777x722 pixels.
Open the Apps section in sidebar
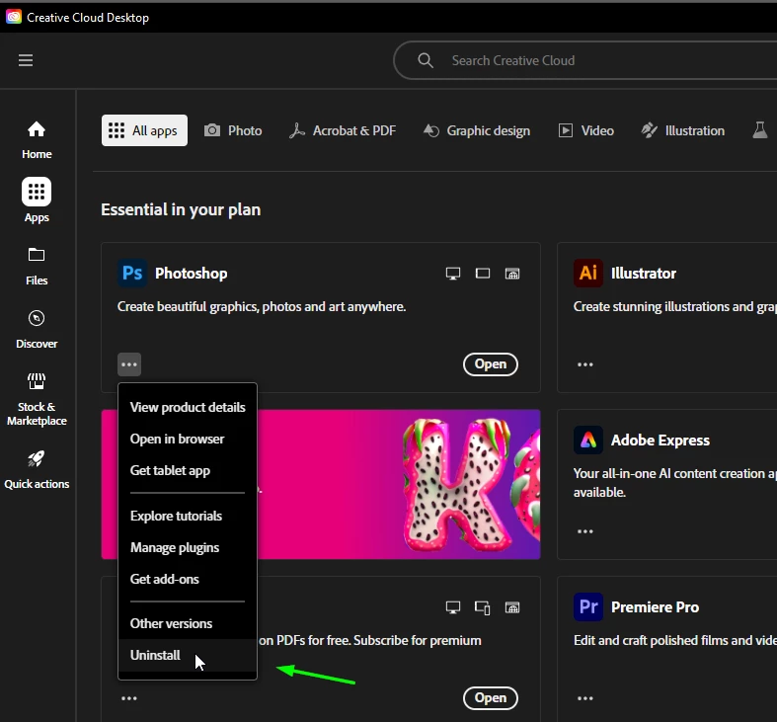[x=37, y=201]
